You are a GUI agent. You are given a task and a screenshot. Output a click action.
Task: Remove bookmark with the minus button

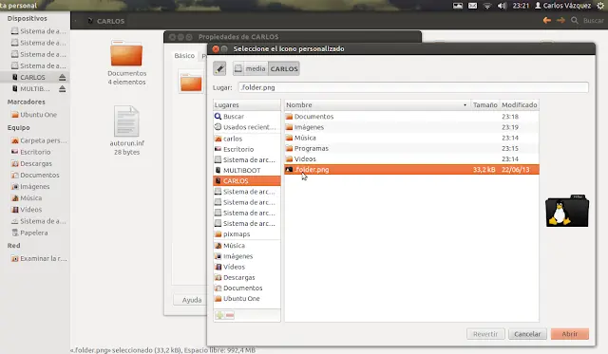tap(230, 315)
